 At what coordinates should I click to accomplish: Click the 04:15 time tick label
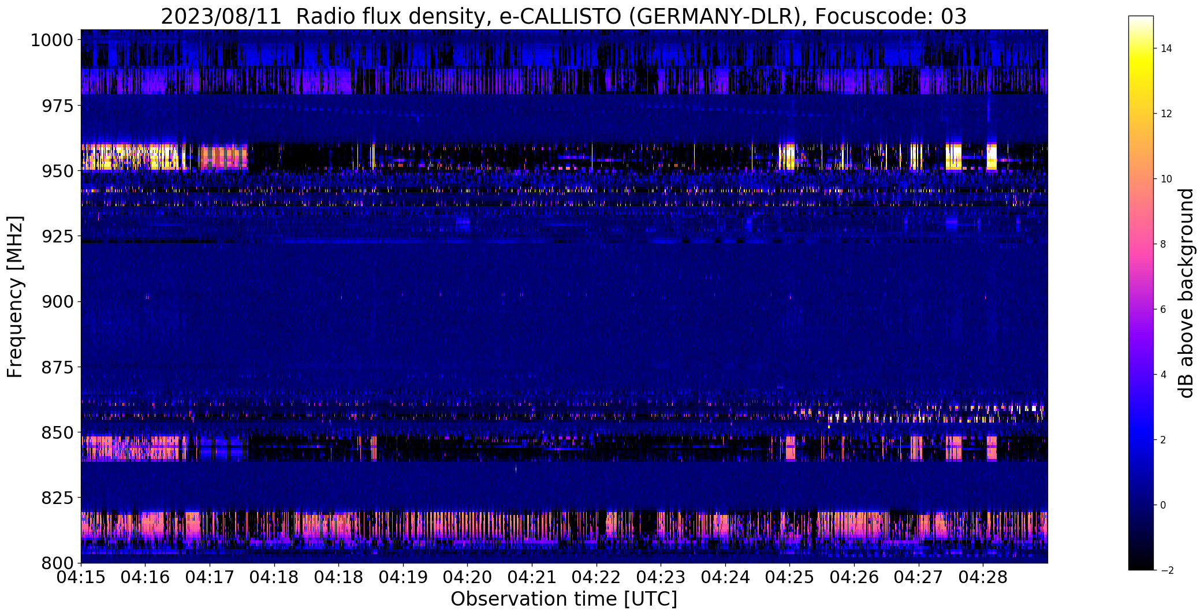tap(81, 577)
